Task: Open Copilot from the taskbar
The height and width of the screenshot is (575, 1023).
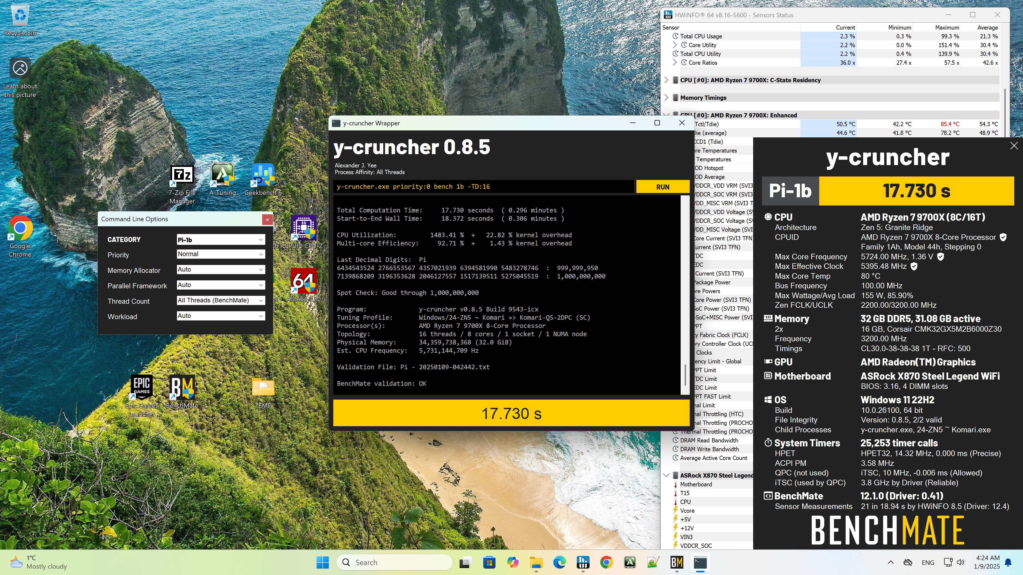Action: (513, 562)
